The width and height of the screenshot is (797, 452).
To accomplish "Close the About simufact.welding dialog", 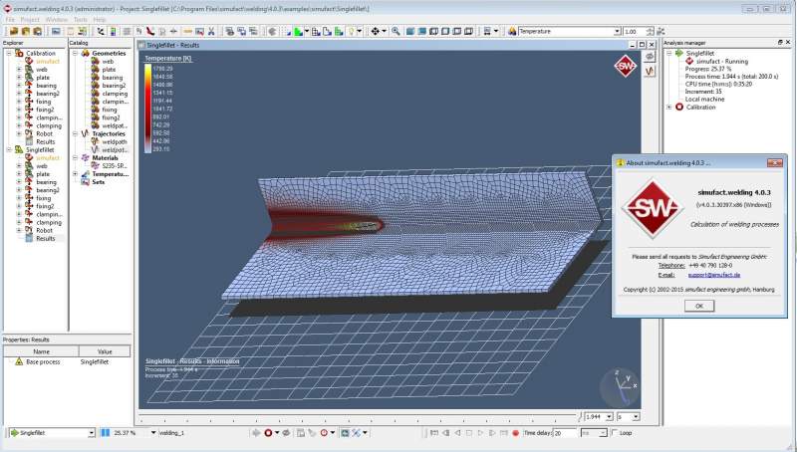I will pos(775,162).
